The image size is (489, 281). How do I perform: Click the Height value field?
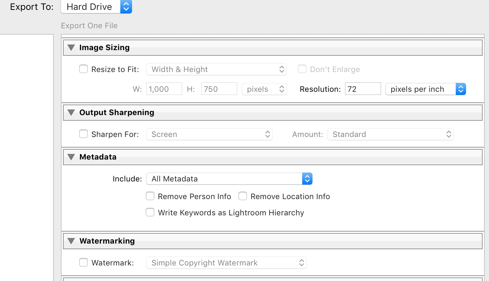[x=219, y=89]
